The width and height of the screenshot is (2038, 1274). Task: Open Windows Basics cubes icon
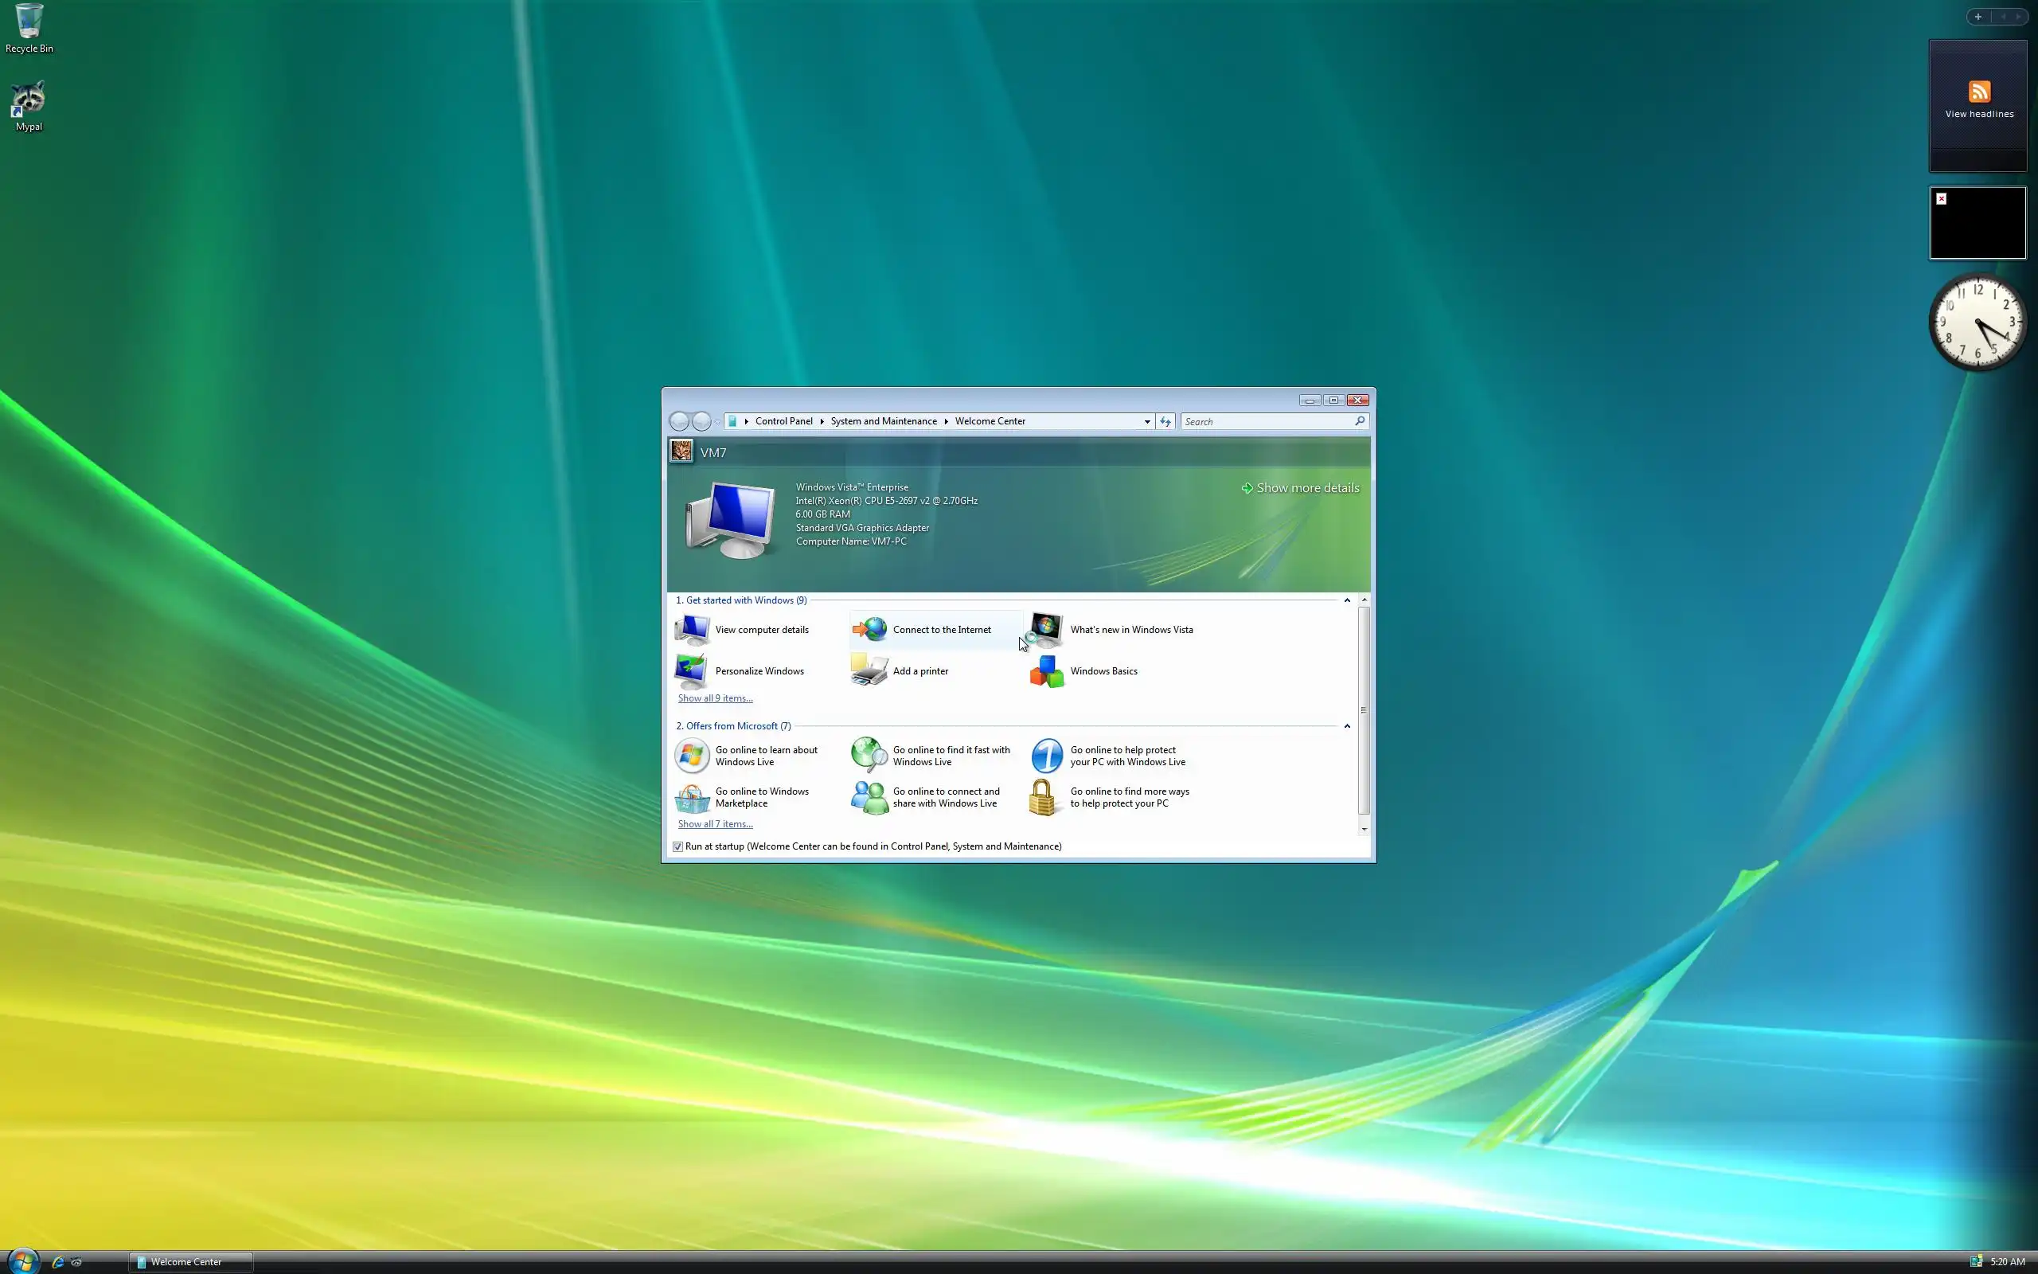[x=1047, y=671]
